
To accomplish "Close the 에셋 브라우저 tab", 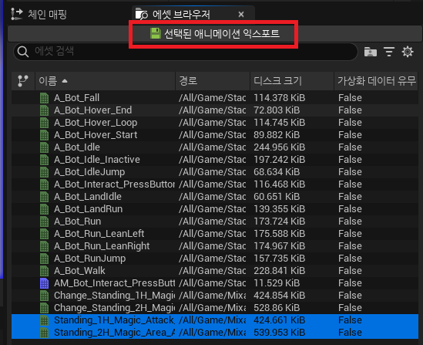I will pos(241,15).
